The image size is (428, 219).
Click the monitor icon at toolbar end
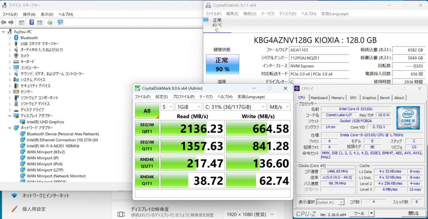click(x=60, y=22)
